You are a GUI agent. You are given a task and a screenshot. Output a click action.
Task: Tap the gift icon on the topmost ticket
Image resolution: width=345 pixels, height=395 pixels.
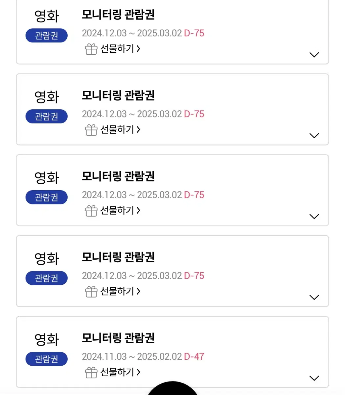(91, 49)
